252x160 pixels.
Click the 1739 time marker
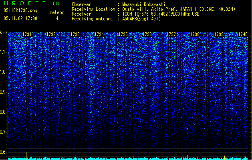(219, 34)
